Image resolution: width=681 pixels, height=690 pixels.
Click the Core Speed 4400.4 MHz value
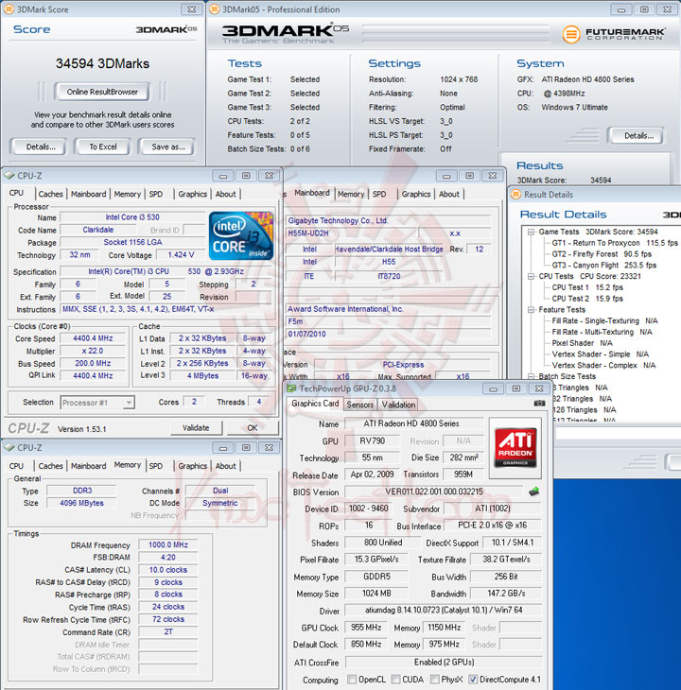click(x=93, y=338)
